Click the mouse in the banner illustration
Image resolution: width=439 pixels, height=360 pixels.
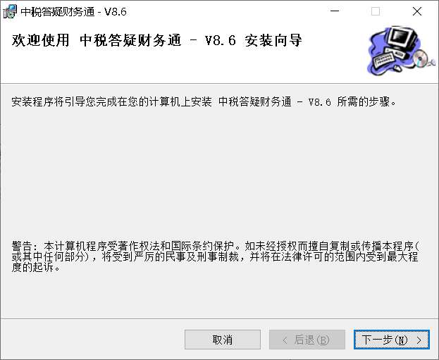pos(397,68)
